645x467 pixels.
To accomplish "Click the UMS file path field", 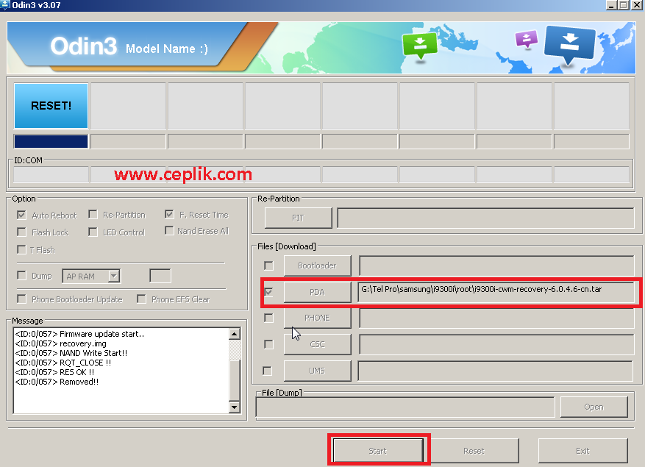I will [x=495, y=371].
